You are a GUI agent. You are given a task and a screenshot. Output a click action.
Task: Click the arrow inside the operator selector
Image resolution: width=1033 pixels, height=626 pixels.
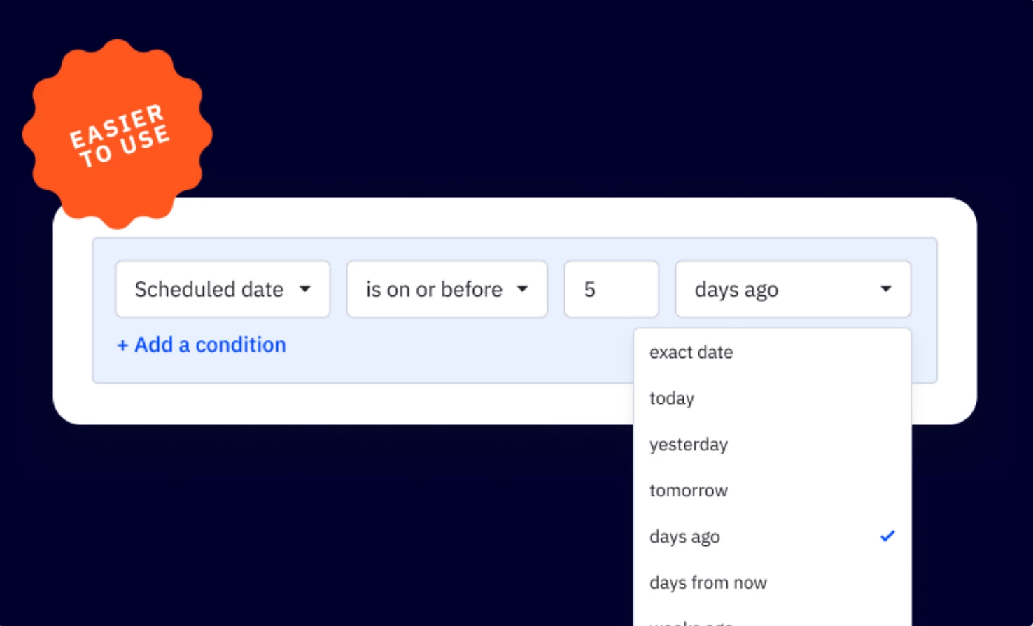pyautogui.click(x=523, y=288)
